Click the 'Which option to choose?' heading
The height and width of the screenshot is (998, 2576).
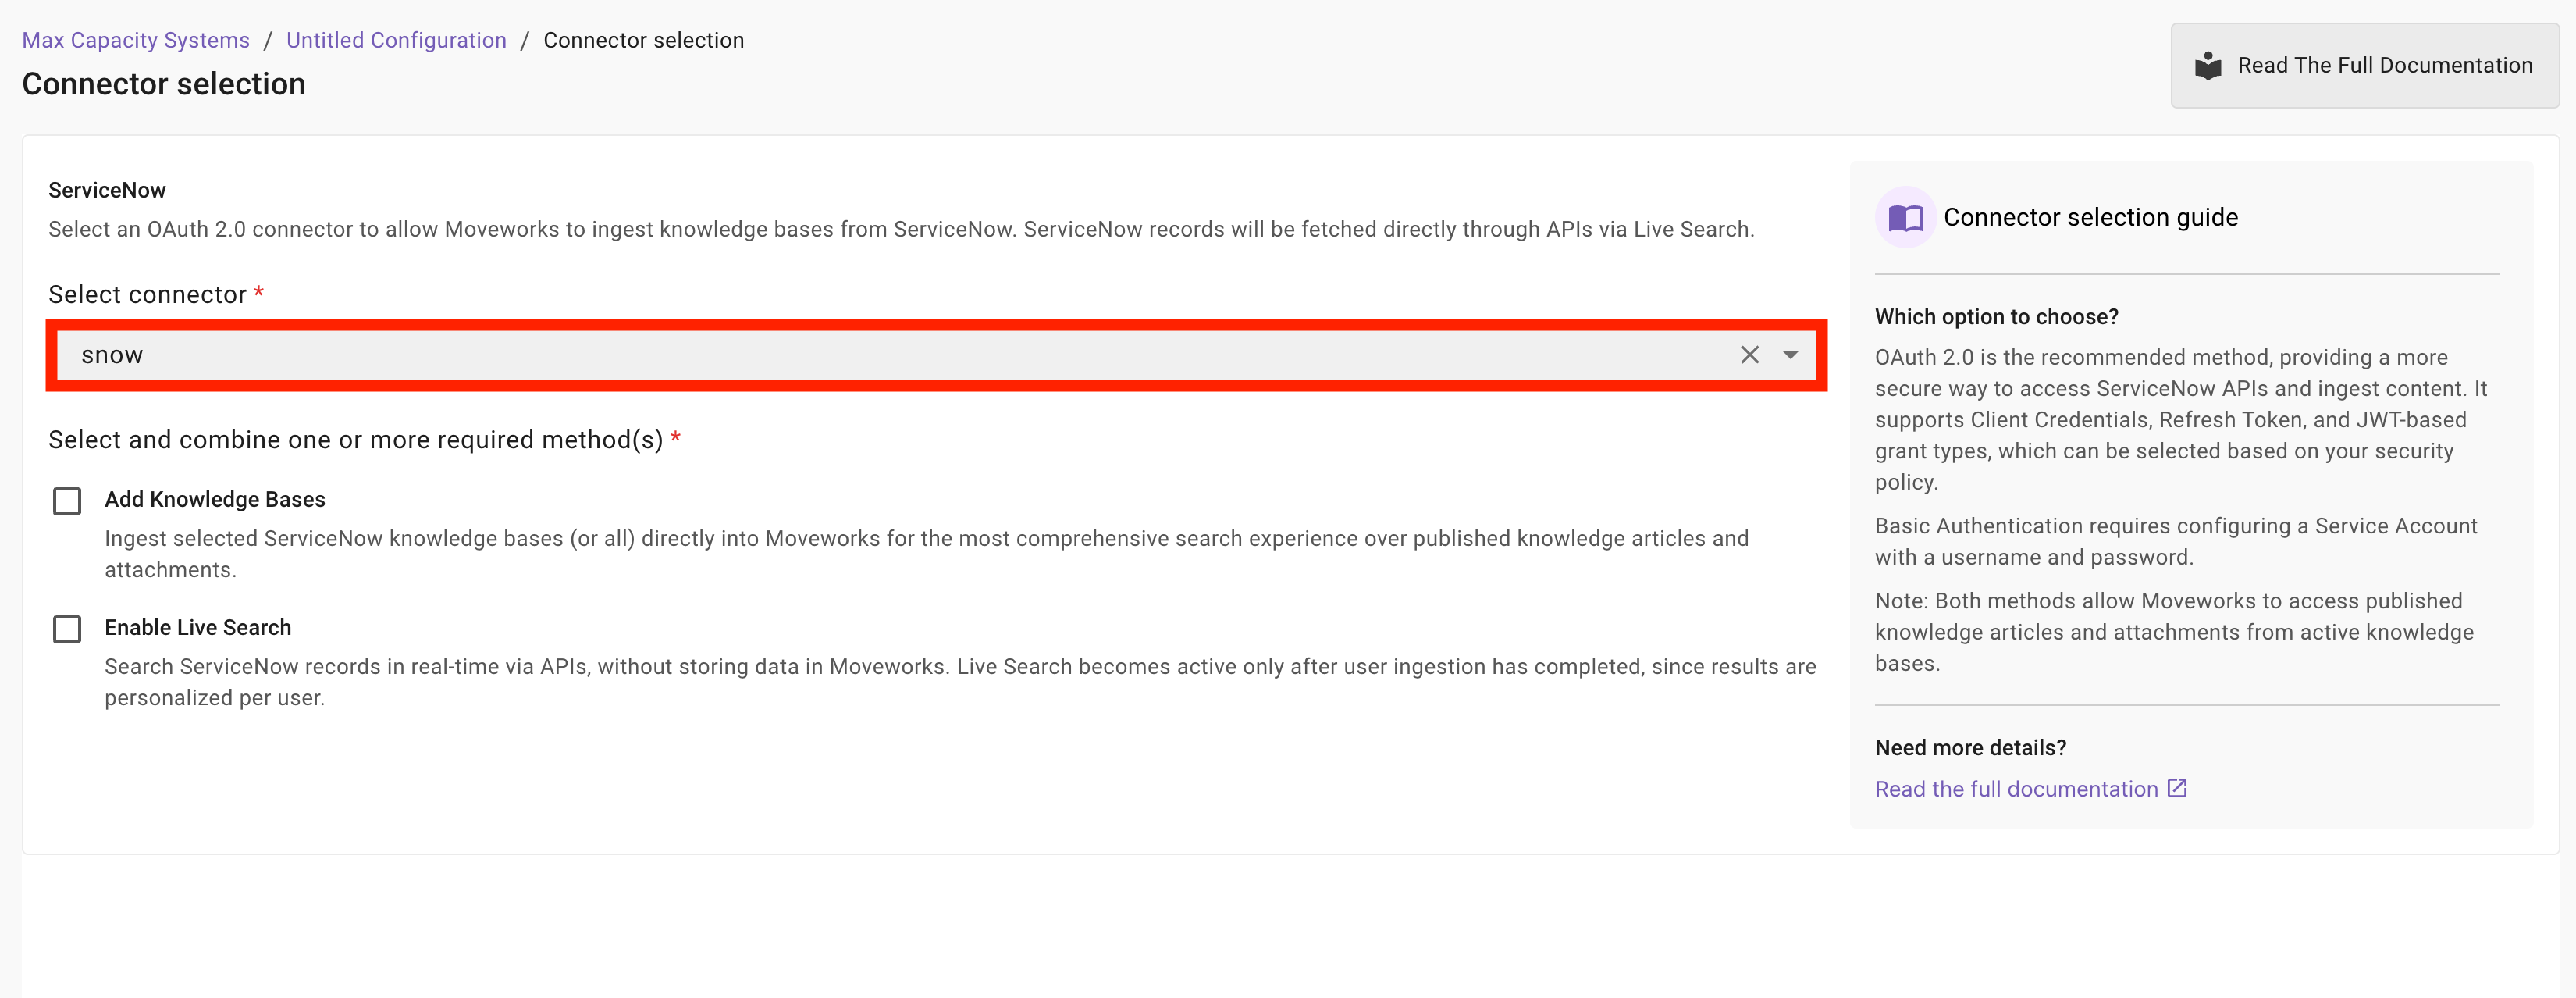(1996, 317)
